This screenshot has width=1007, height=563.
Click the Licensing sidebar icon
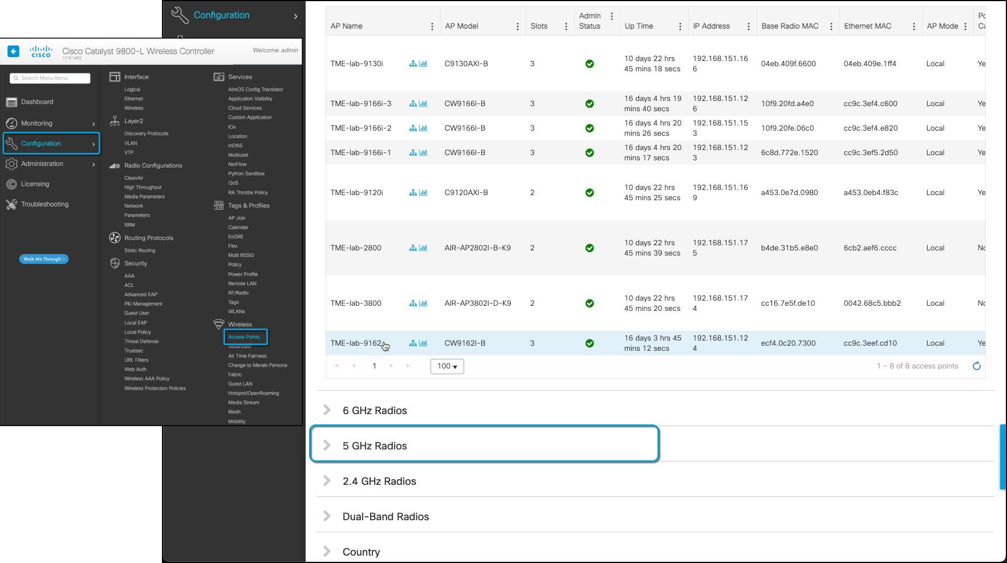(11, 184)
